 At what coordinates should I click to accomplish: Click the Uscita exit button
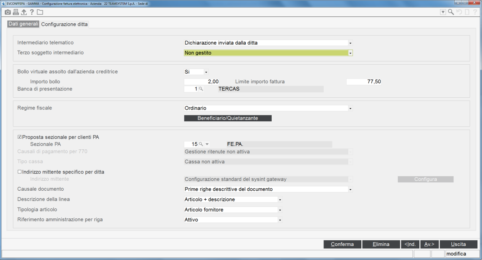click(x=459, y=244)
